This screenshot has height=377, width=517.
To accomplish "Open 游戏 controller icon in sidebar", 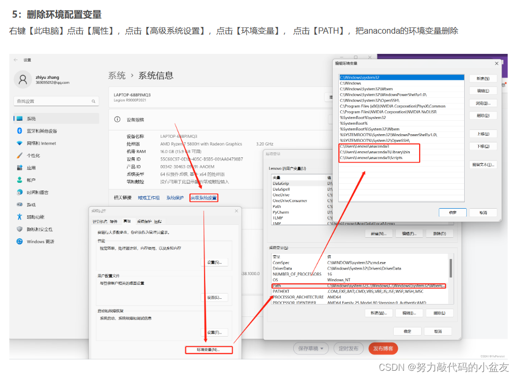I will coord(20,205).
